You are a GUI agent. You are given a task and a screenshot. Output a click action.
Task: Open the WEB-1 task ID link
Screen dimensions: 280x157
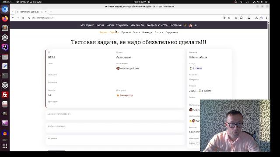pos(52,57)
